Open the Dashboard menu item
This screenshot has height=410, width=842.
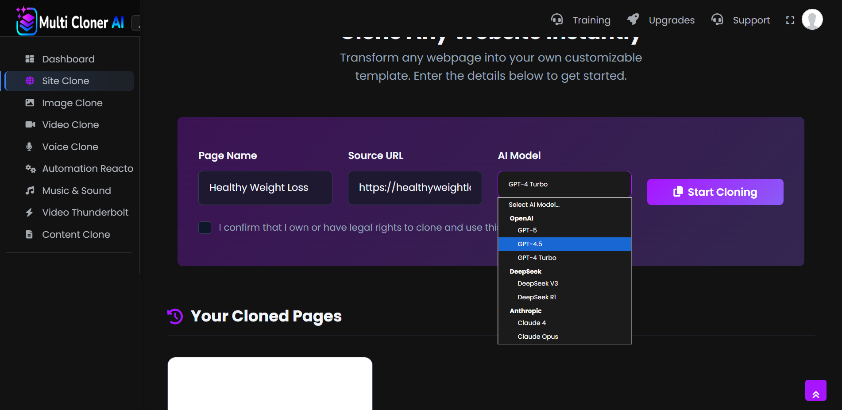pyautogui.click(x=68, y=59)
